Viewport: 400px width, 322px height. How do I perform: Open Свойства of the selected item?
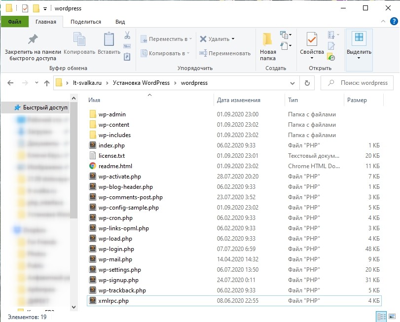pyautogui.click(x=312, y=46)
